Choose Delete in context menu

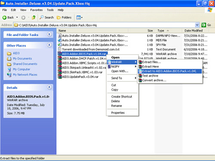pos(123,101)
